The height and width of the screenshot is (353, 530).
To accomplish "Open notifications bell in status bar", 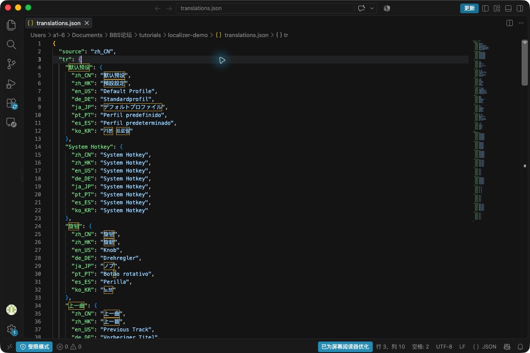I will click(520, 347).
